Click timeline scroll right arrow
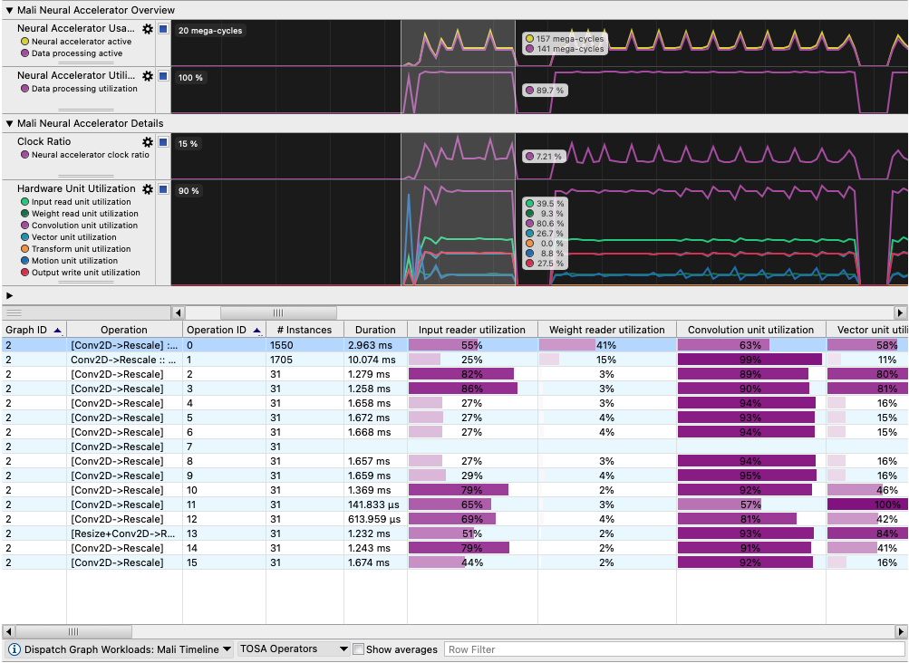This screenshot has width=909, height=663. [x=900, y=313]
